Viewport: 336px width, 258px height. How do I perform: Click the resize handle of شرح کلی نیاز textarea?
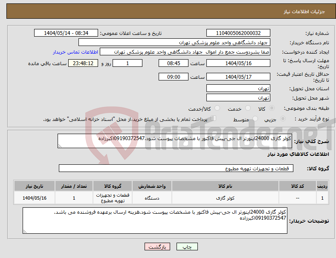60,146
